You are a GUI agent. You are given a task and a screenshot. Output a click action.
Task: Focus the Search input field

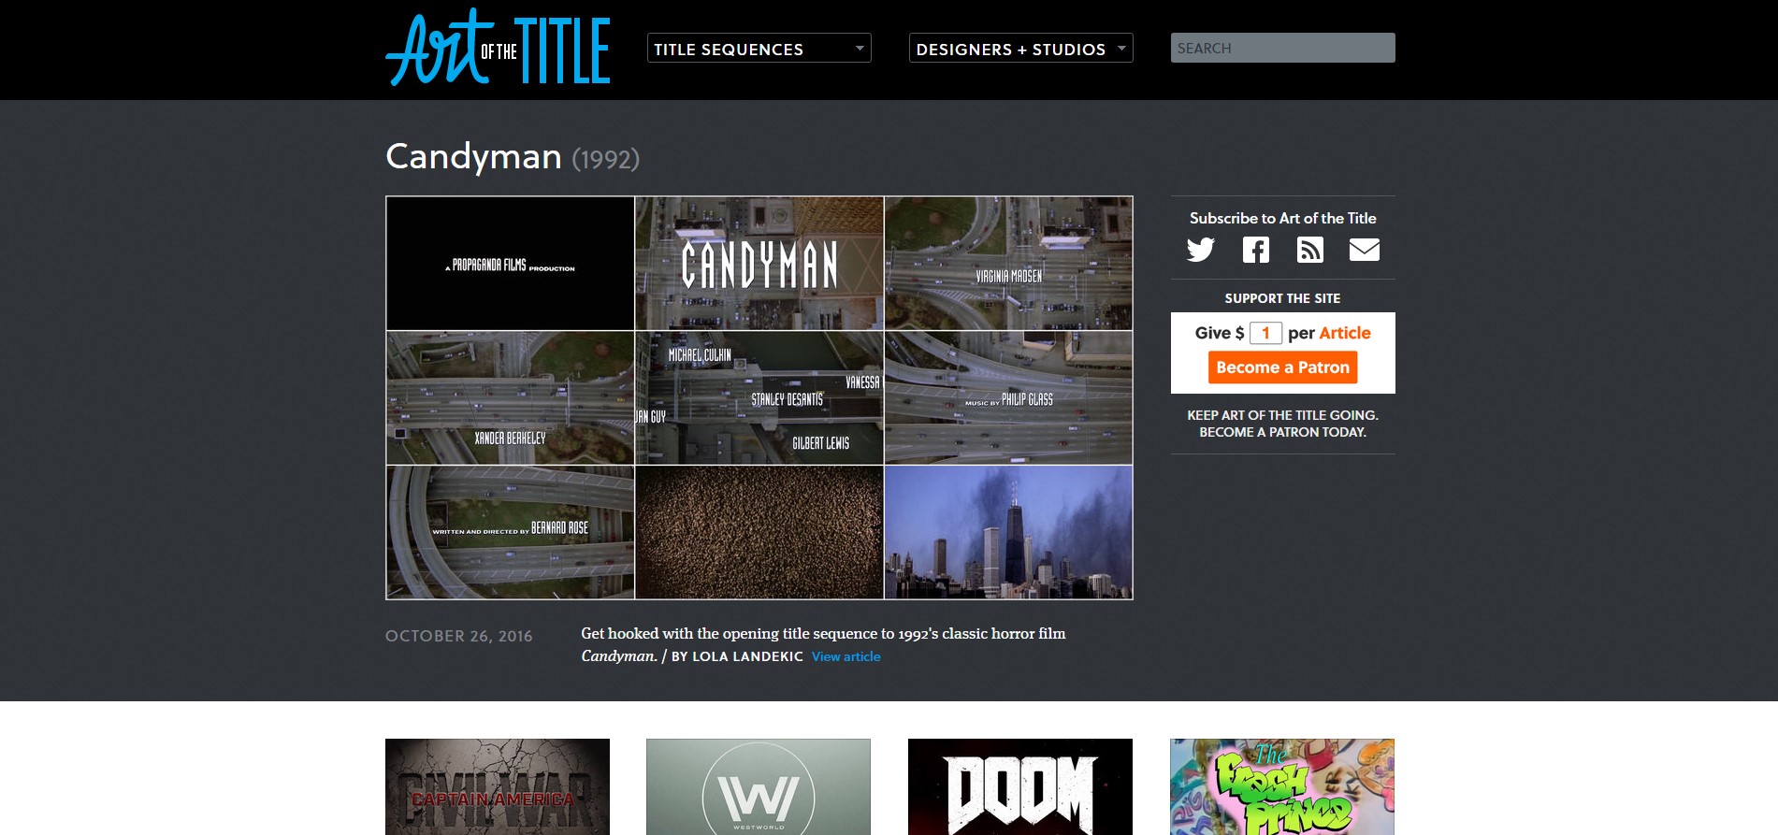[x=1282, y=48]
